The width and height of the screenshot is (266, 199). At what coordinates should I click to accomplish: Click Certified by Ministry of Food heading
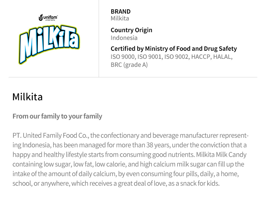(174, 49)
